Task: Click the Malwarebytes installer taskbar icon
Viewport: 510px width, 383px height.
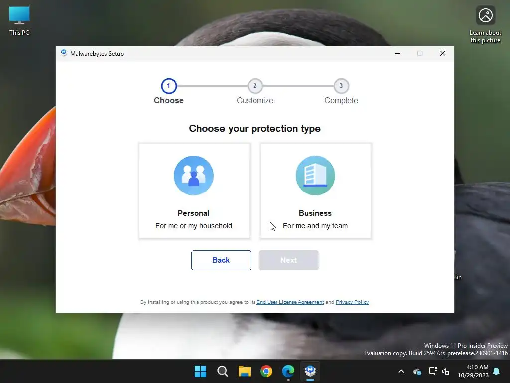Action: (310, 371)
